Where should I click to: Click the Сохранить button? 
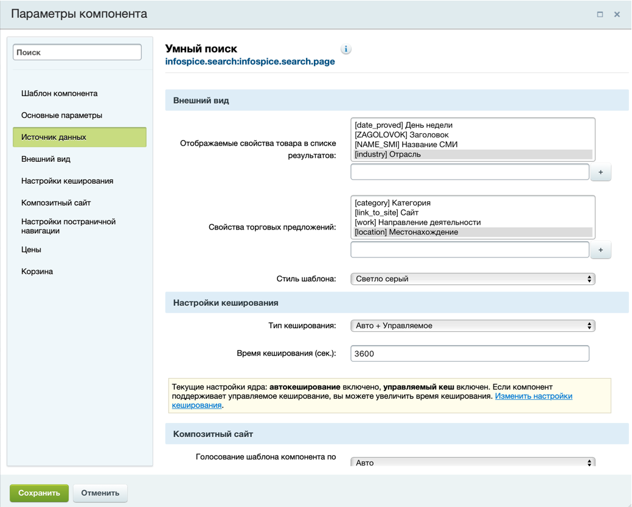click(39, 493)
